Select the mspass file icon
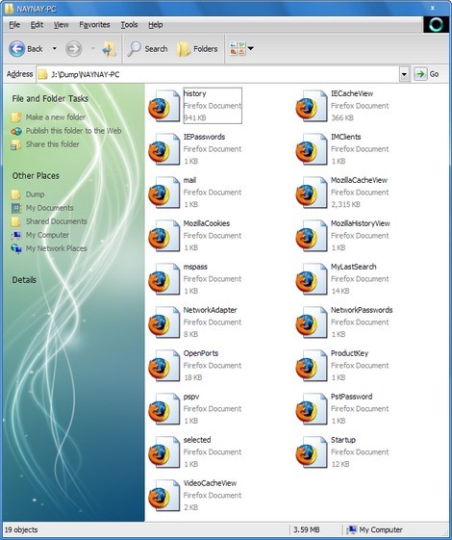Viewport: 452px width, 540px height. (x=164, y=279)
